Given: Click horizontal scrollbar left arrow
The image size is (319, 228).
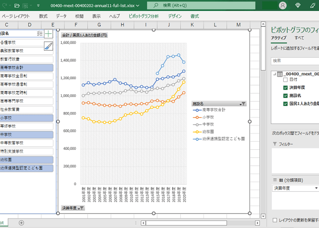Looking at the screenshot, I should (143, 223).
